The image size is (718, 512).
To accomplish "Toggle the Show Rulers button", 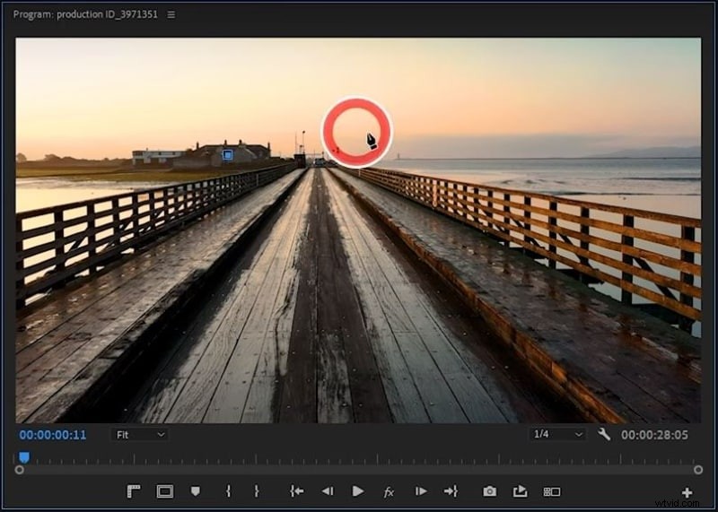I will coord(134,491).
